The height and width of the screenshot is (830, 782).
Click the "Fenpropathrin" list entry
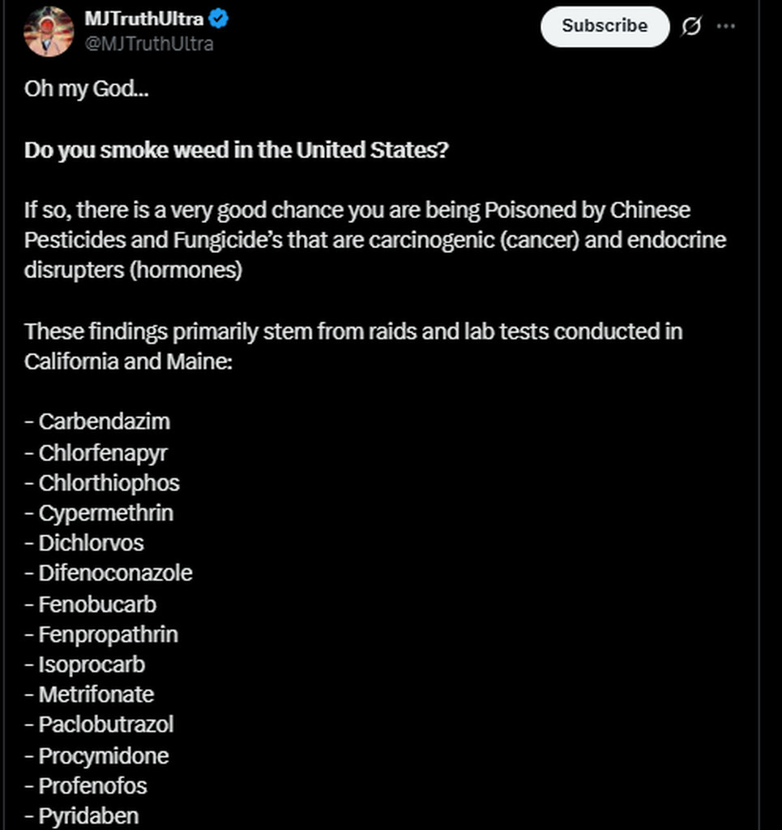(108, 634)
